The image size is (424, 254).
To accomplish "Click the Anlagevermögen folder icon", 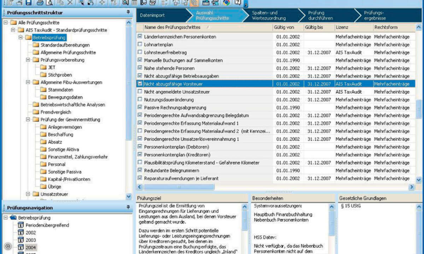I will (43, 127).
